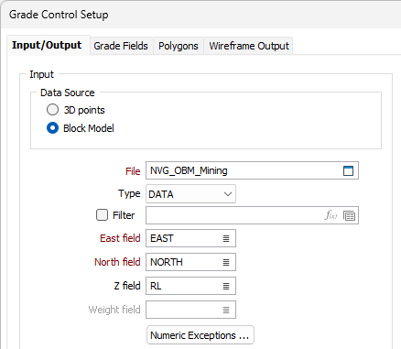Click into the NVG_OBM_Mining file input
Image resolution: width=401 pixels, height=349 pixels.
coord(244,170)
